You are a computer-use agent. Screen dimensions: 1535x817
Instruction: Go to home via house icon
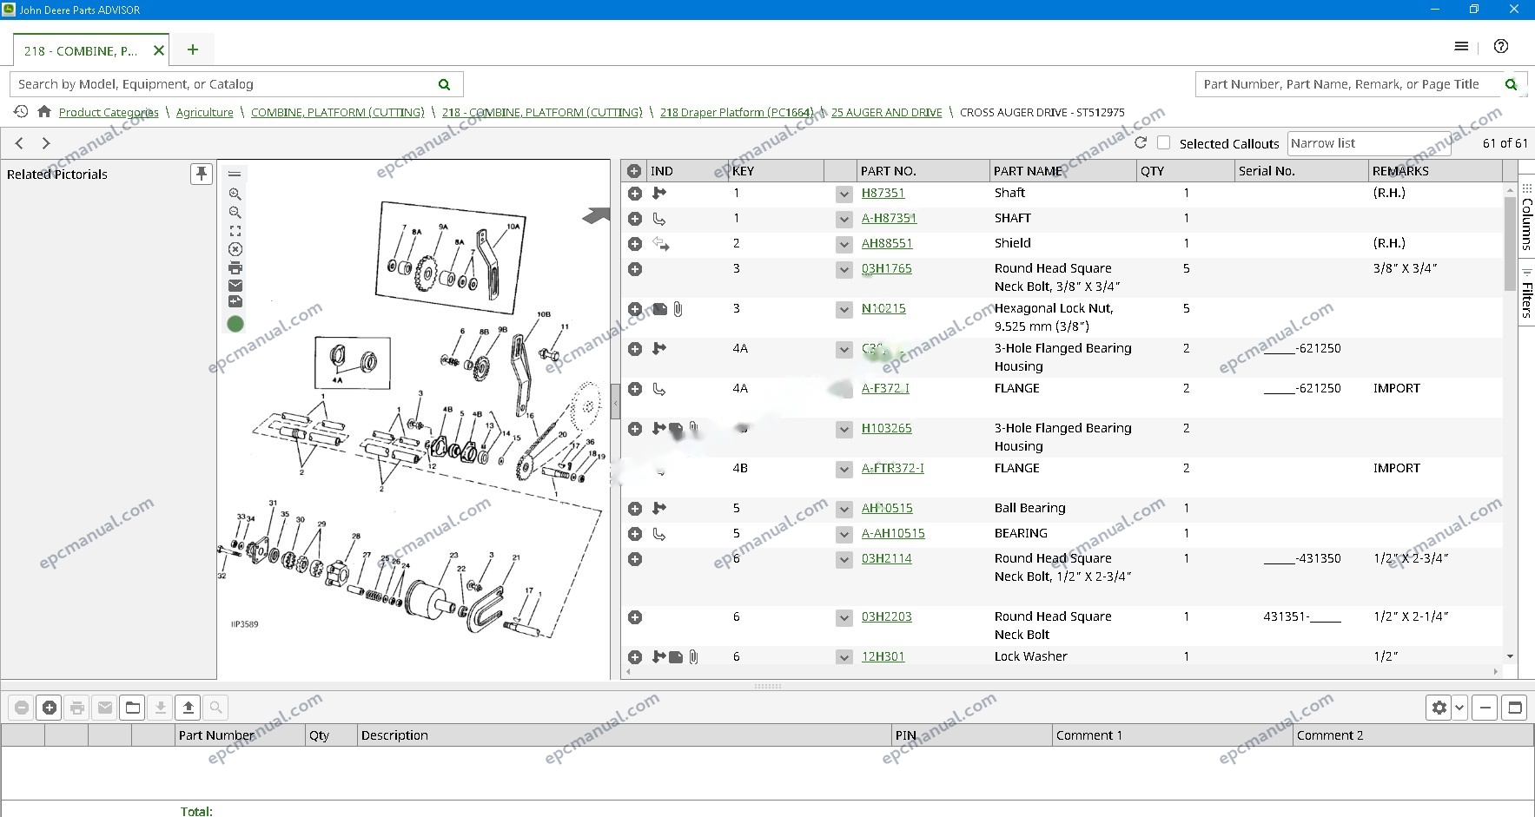pos(44,112)
